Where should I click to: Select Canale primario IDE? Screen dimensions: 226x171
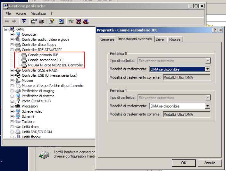(43, 55)
